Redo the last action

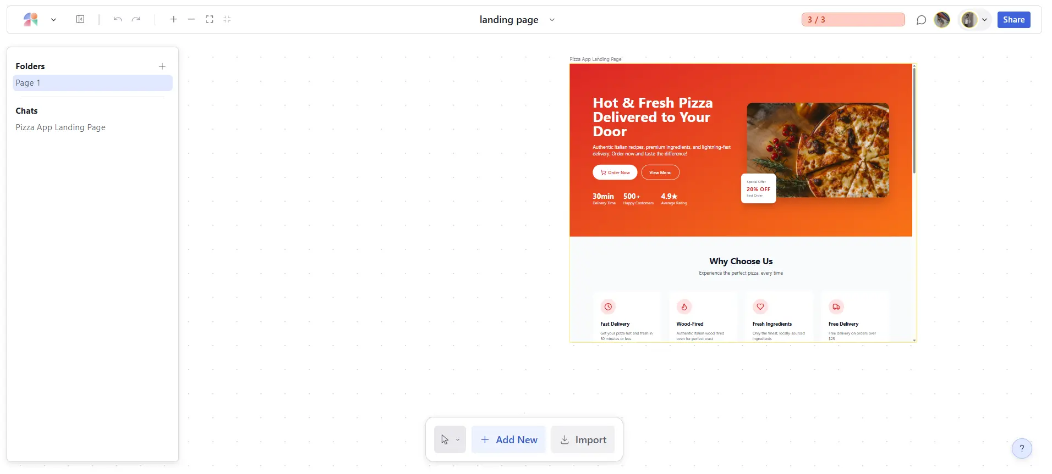(136, 20)
